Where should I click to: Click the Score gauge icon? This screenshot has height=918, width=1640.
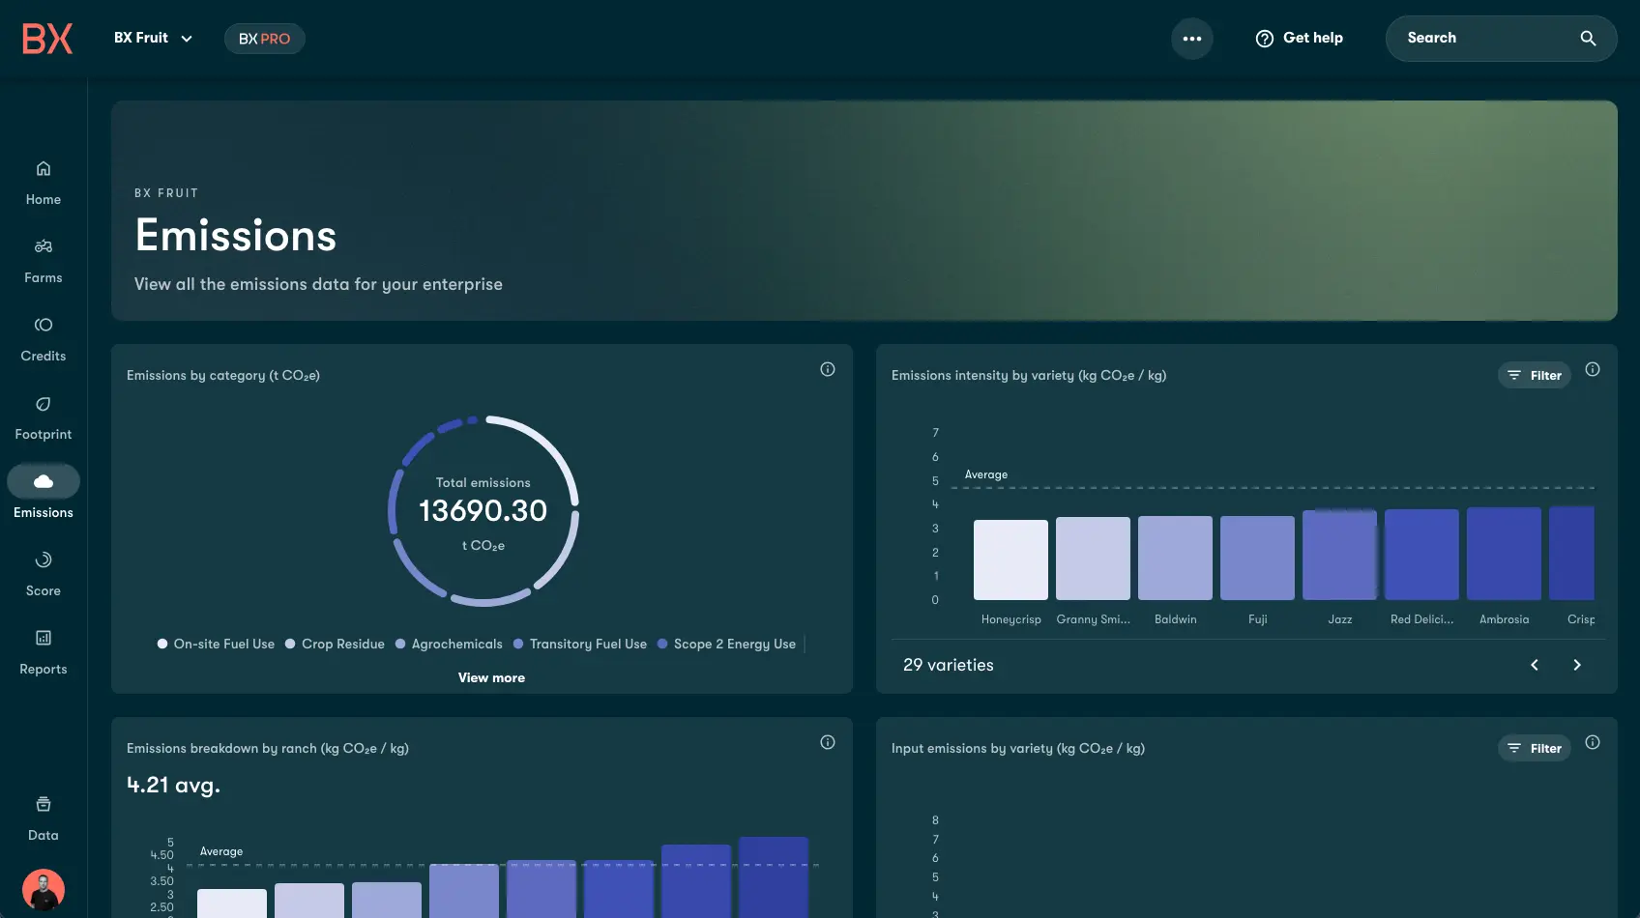pos(44,560)
